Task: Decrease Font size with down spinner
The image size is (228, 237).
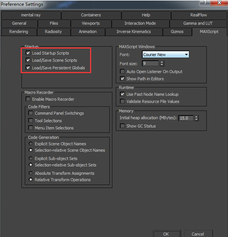Action: click(x=162, y=65)
